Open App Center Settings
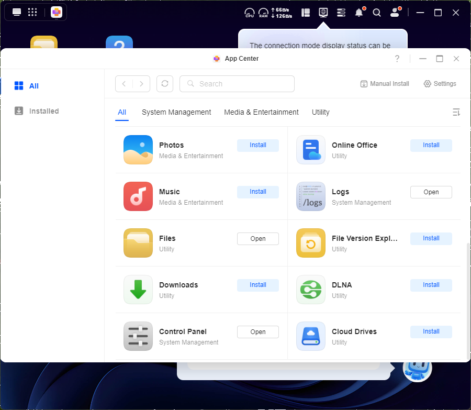 (x=440, y=84)
